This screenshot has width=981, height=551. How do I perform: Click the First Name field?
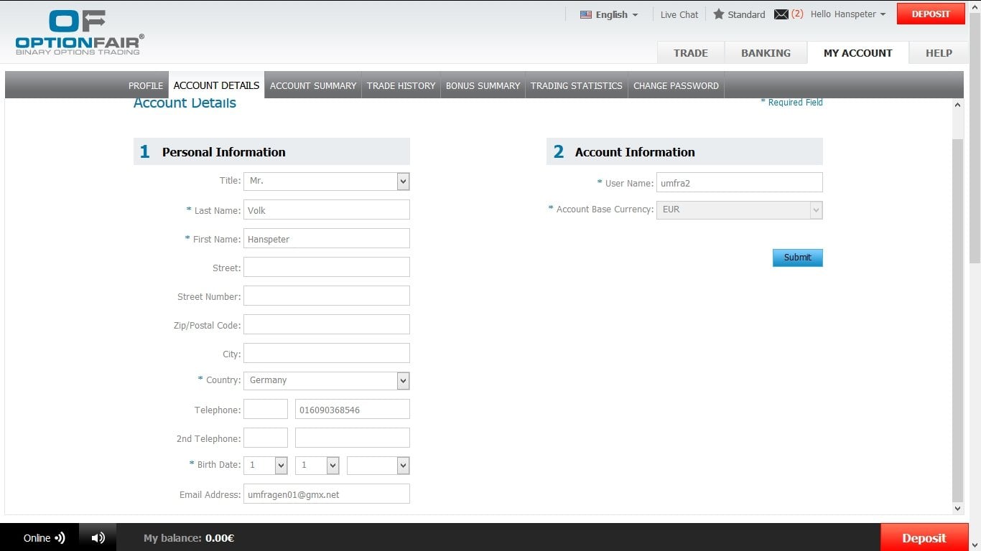[327, 238]
